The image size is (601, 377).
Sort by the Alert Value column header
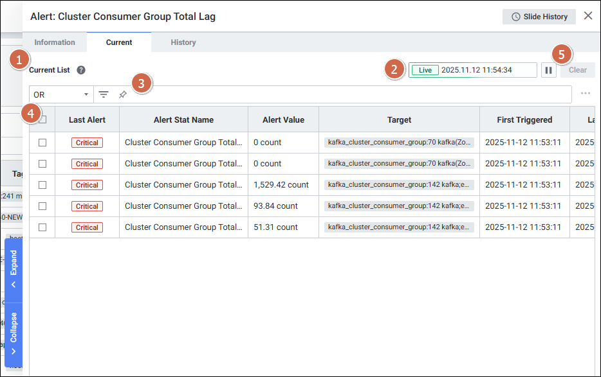tap(283, 119)
